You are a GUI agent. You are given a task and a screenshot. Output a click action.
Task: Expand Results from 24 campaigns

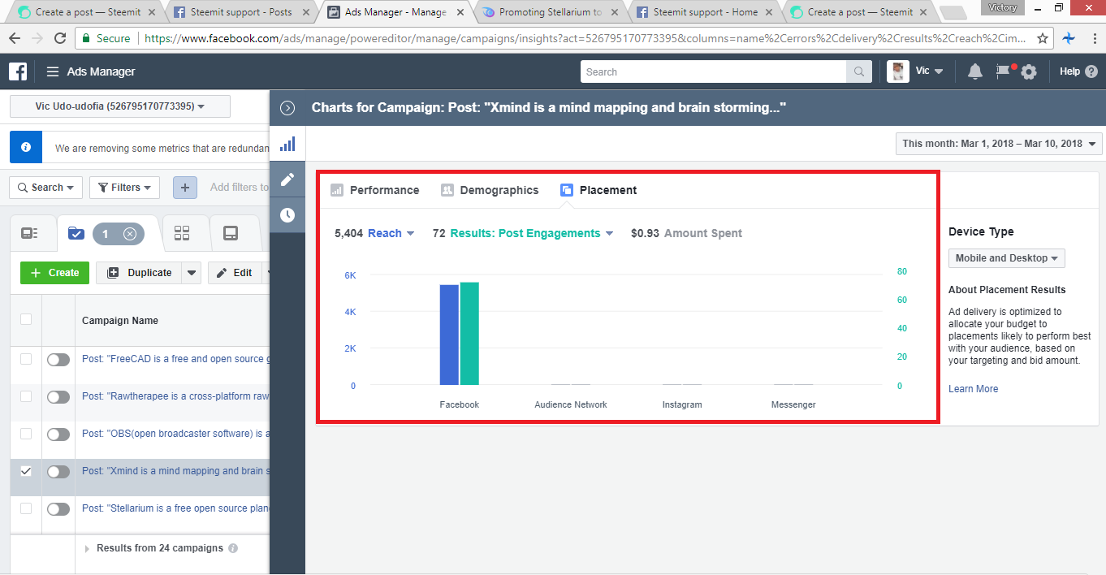[88, 549]
